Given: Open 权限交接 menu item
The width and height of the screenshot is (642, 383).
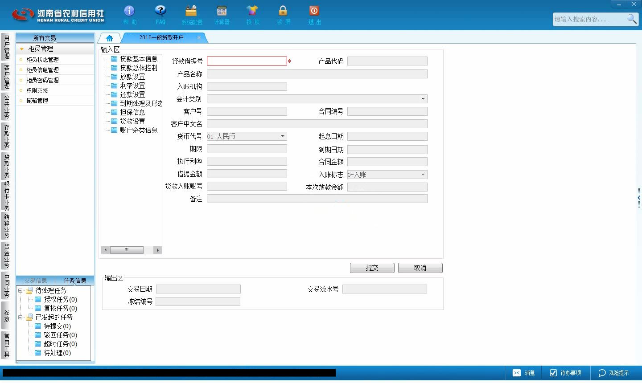Looking at the screenshot, I should pos(37,90).
